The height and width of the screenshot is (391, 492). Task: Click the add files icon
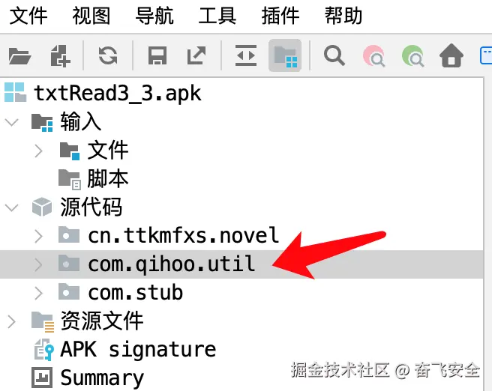(x=60, y=55)
